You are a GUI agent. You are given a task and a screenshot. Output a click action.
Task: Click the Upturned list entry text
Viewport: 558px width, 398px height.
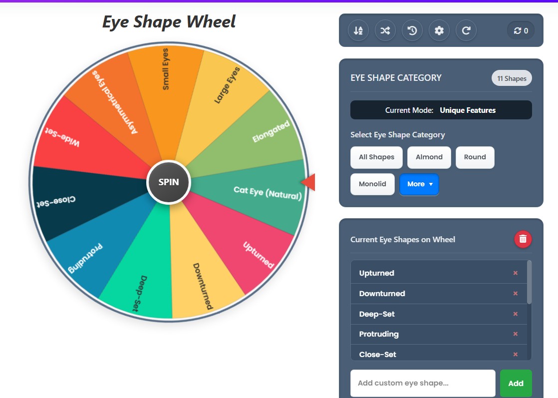(376, 273)
